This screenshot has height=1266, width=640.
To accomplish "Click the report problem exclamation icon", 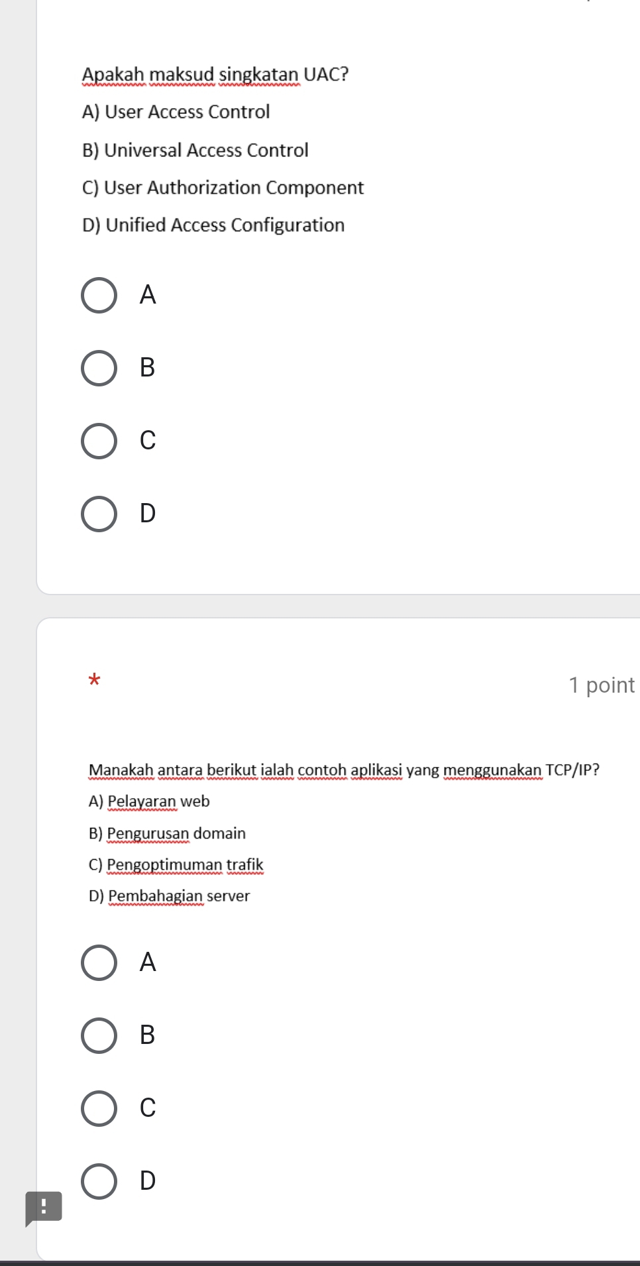I will (x=43, y=1208).
